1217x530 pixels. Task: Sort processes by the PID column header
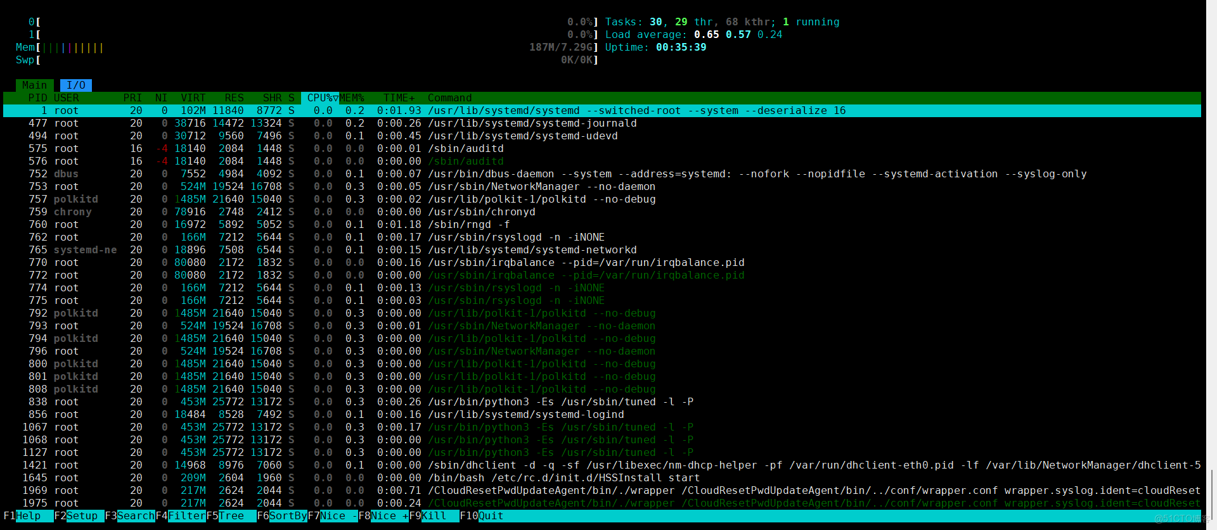coord(37,98)
